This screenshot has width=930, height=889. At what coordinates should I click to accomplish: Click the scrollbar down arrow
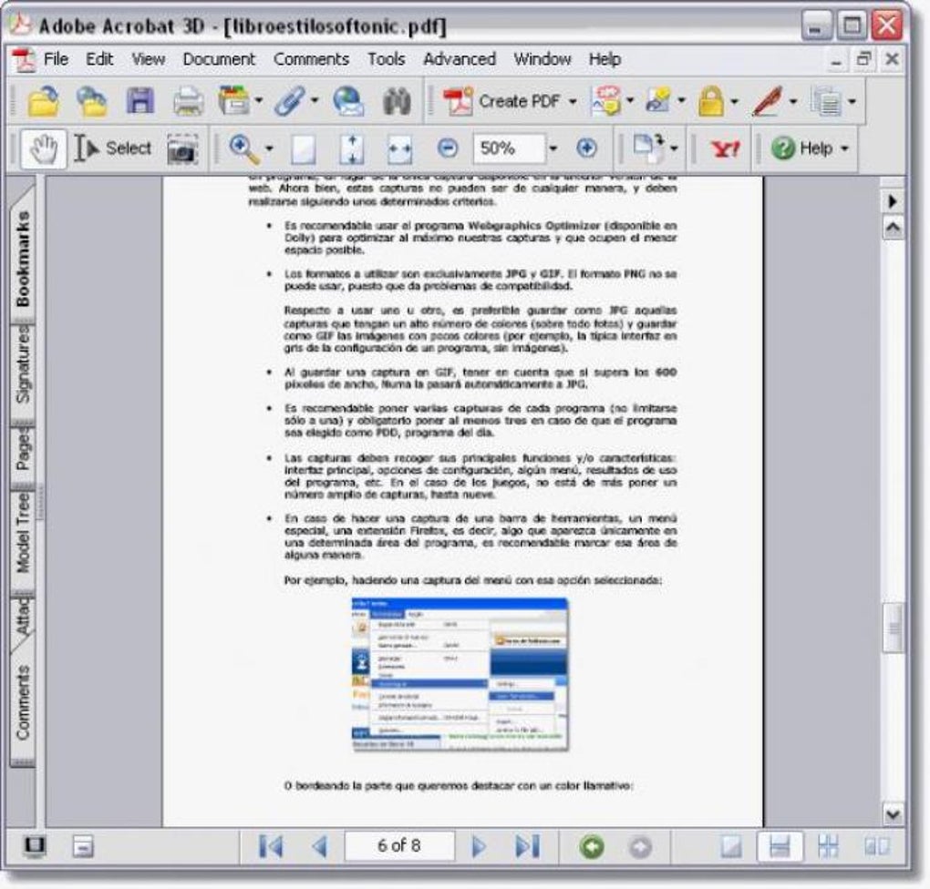[x=894, y=814]
